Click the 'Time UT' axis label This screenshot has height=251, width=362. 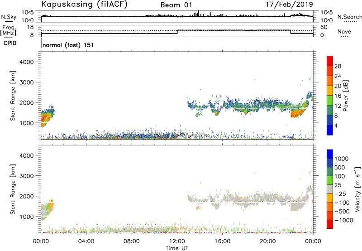[x=177, y=248]
